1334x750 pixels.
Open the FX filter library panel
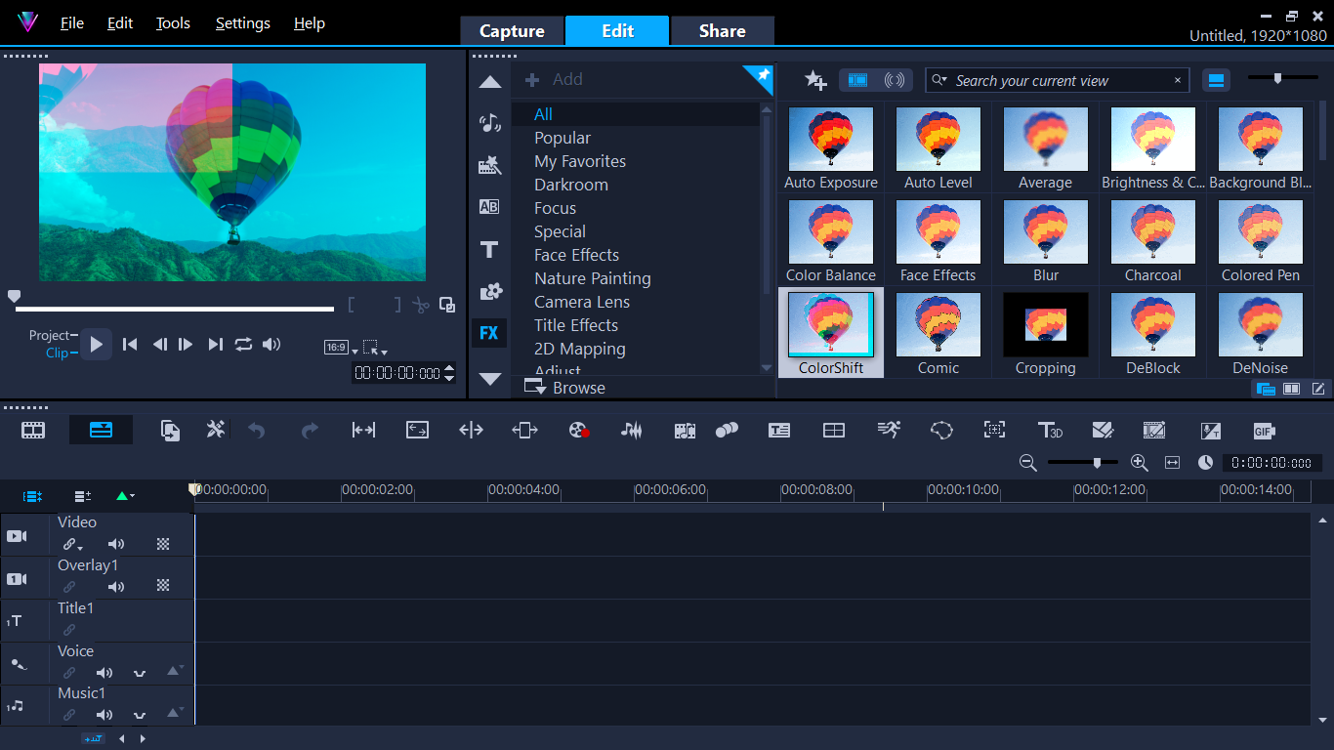[489, 333]
